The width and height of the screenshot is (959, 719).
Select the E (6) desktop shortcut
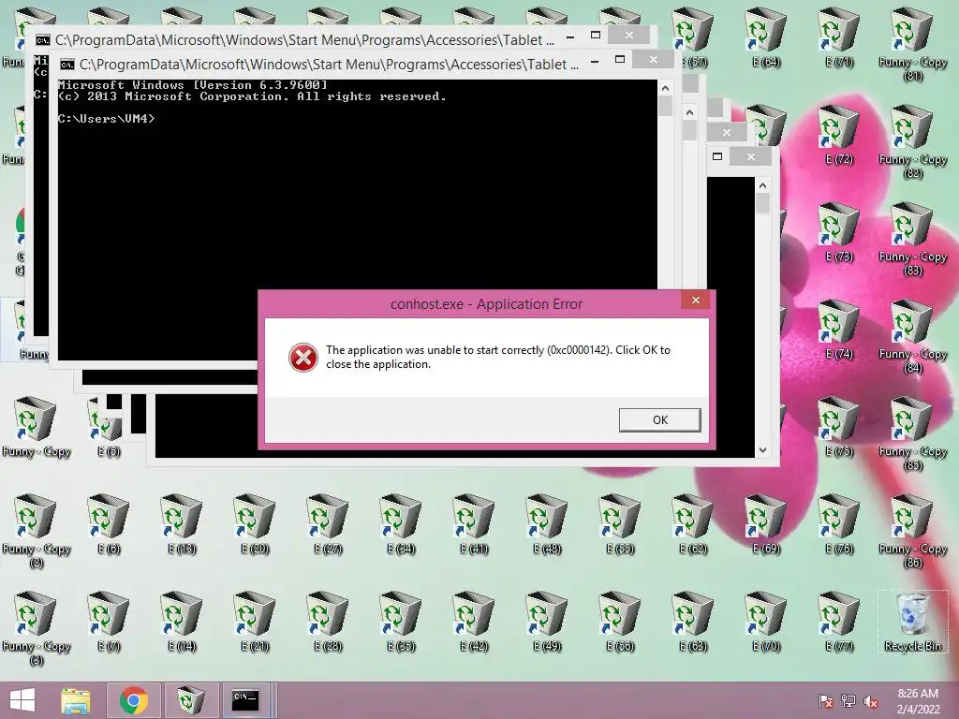(109, 524)
